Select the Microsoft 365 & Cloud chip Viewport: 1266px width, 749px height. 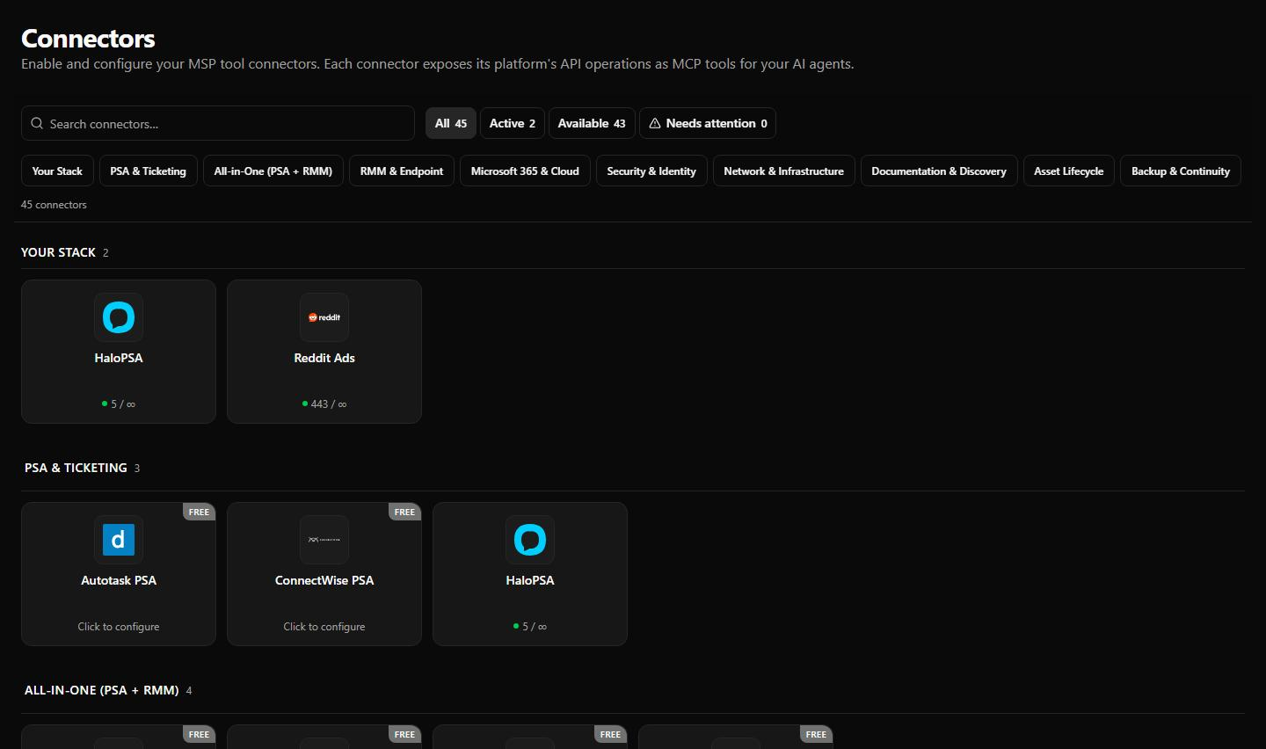point(525,171)
